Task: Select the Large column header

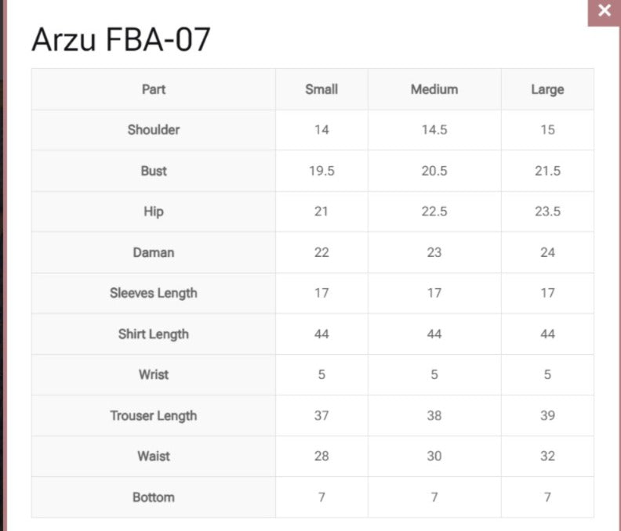Action: click(547, 89)
